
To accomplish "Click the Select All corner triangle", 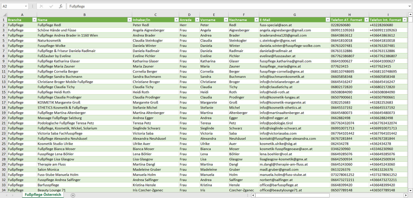I will tap(5, 15).
